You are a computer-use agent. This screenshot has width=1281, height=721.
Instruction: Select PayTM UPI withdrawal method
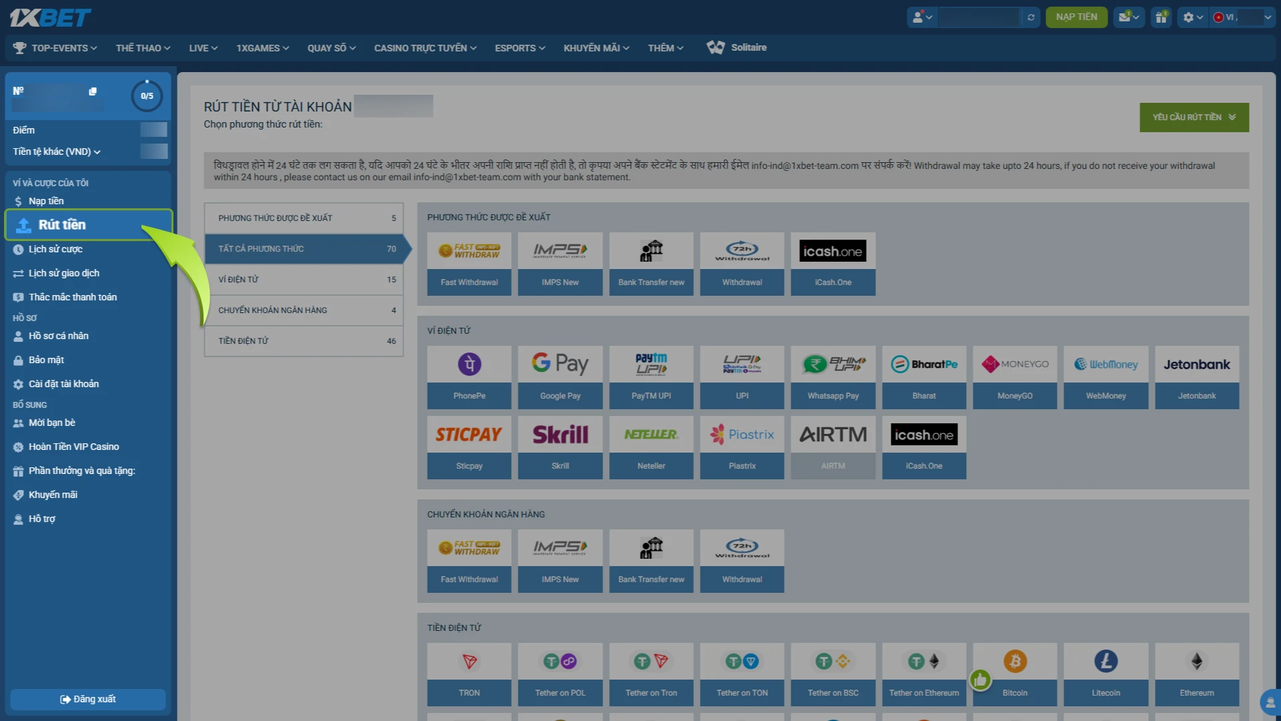pos(651,377)
